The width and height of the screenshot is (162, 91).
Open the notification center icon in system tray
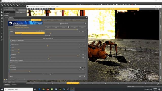pyautogui.click(x=159, y=89)
